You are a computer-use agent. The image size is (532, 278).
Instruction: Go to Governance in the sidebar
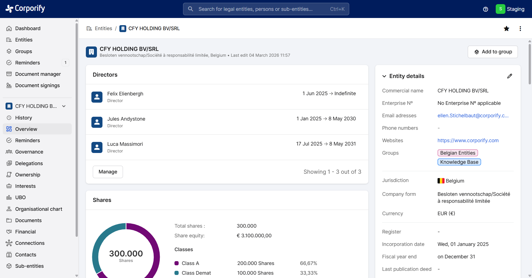click(x=29, y=152)
